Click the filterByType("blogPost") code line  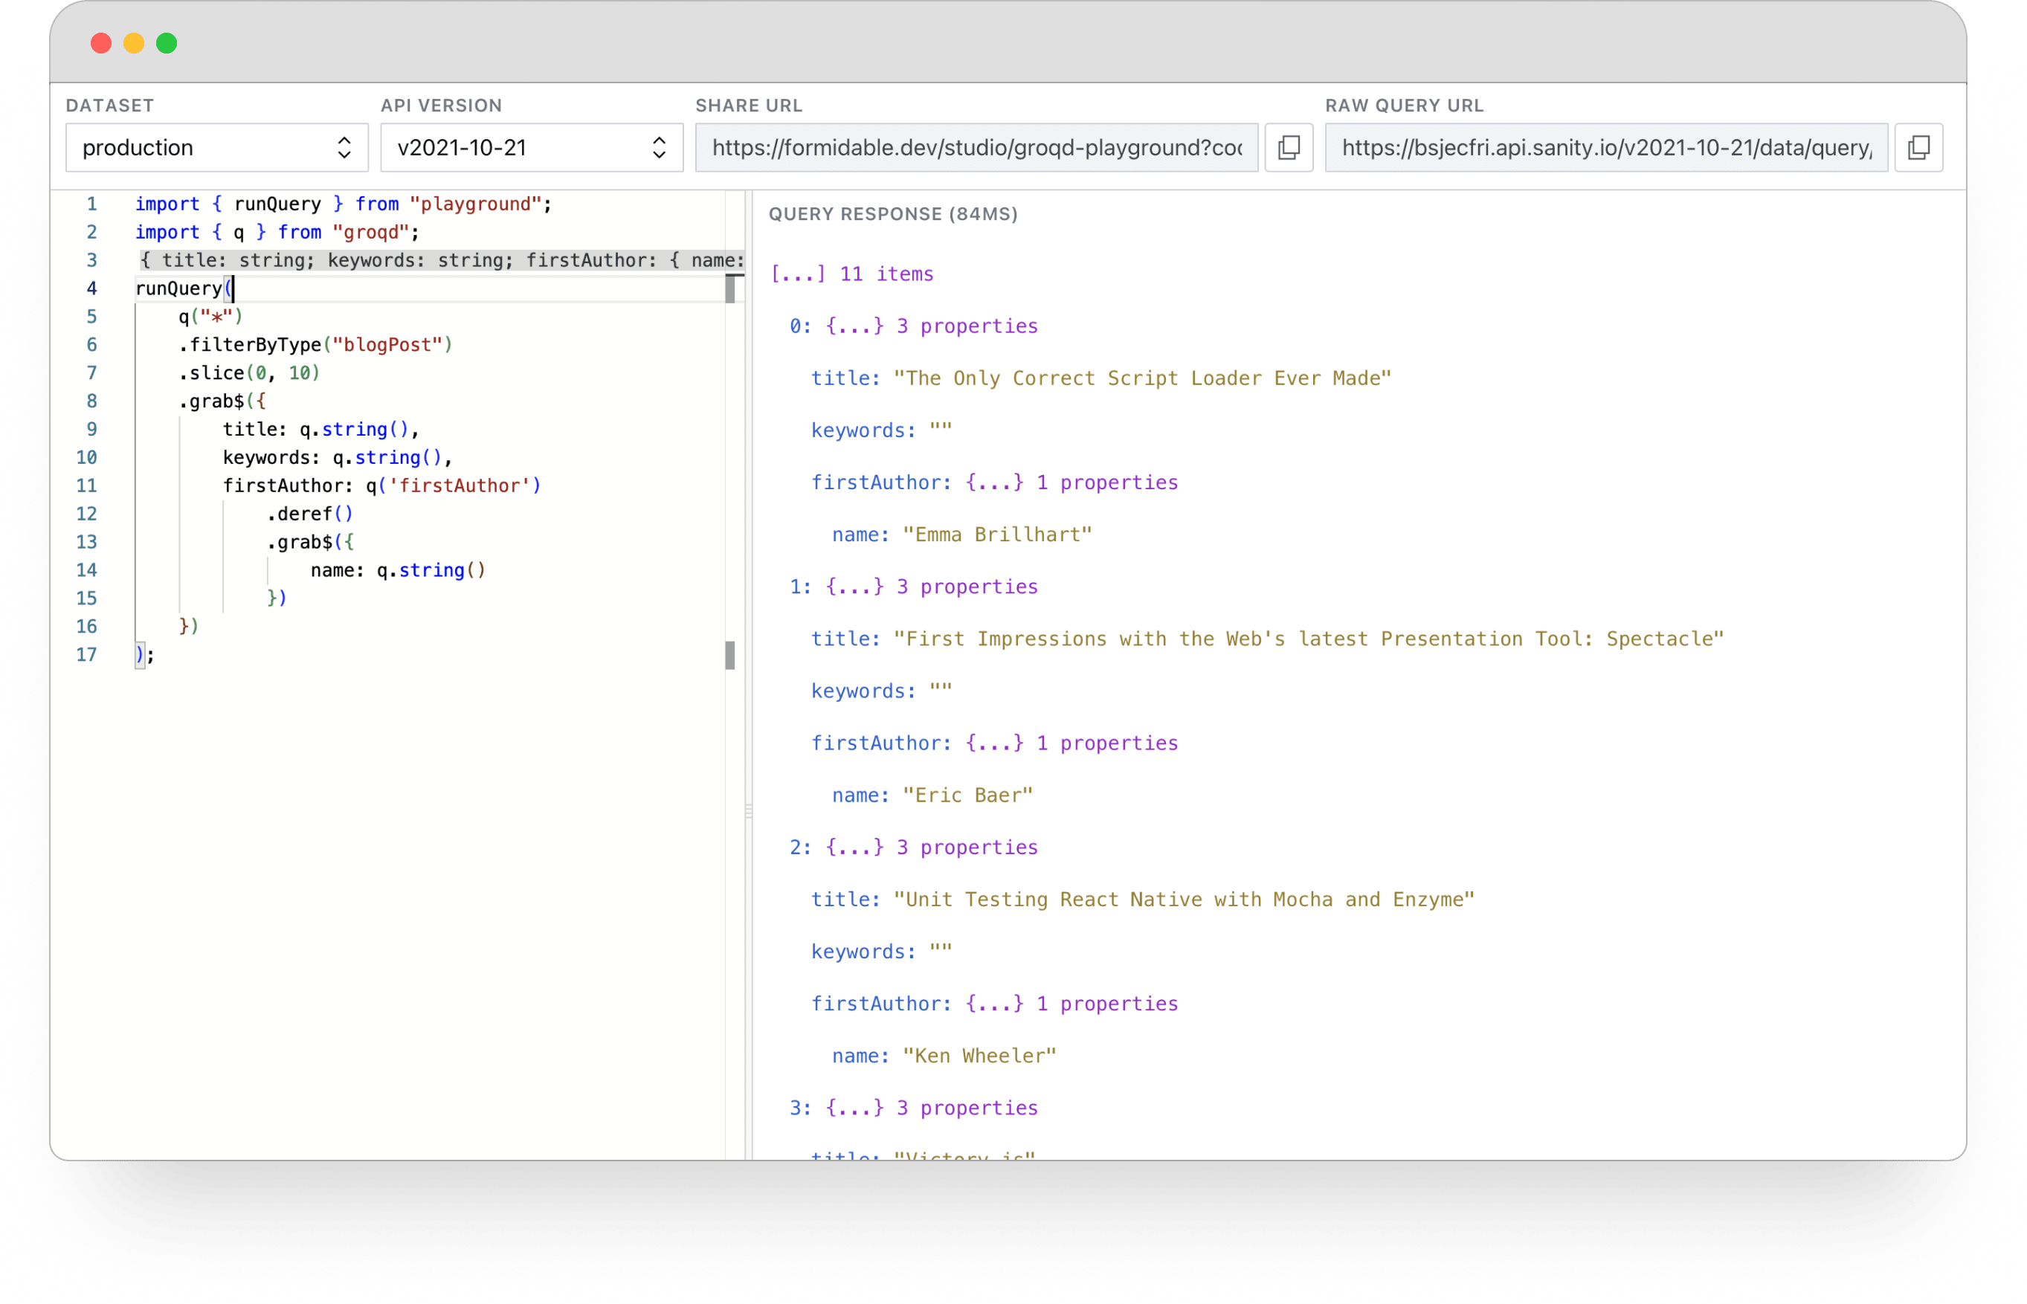pos(318,346)
